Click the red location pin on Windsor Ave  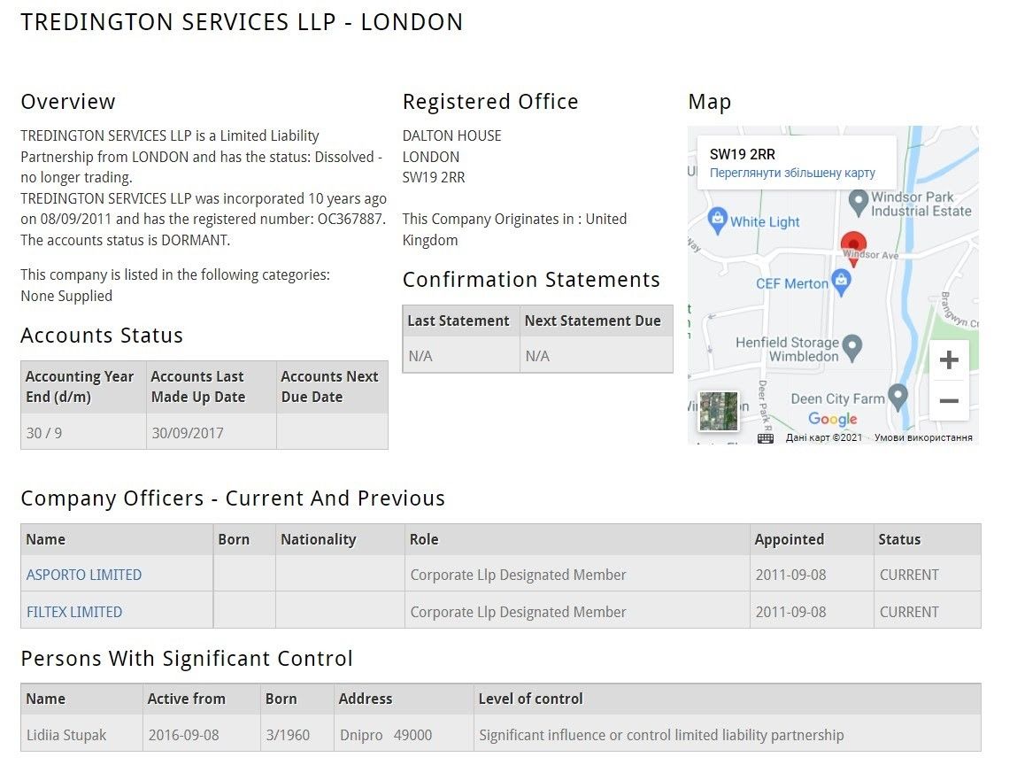[853, 244]
